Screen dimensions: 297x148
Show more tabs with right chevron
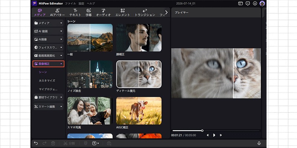click(166, 13)
